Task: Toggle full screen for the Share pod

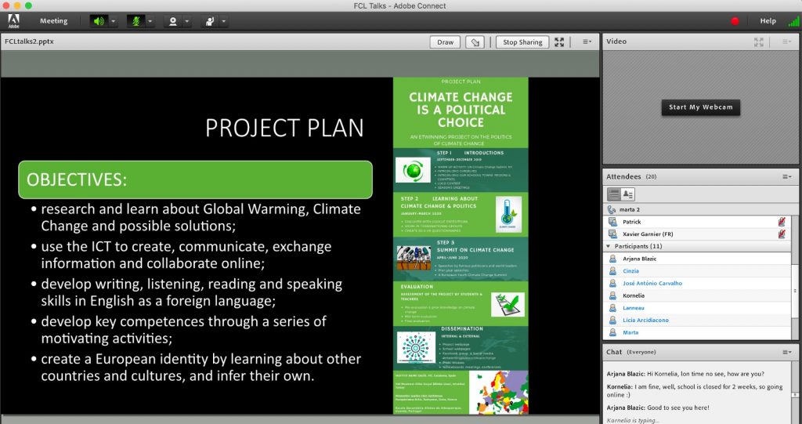Action: 559,42
